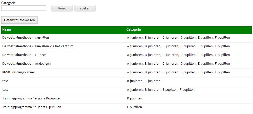
Task: Click the Oefenstof toevoegen button
Action: (19, 20)
